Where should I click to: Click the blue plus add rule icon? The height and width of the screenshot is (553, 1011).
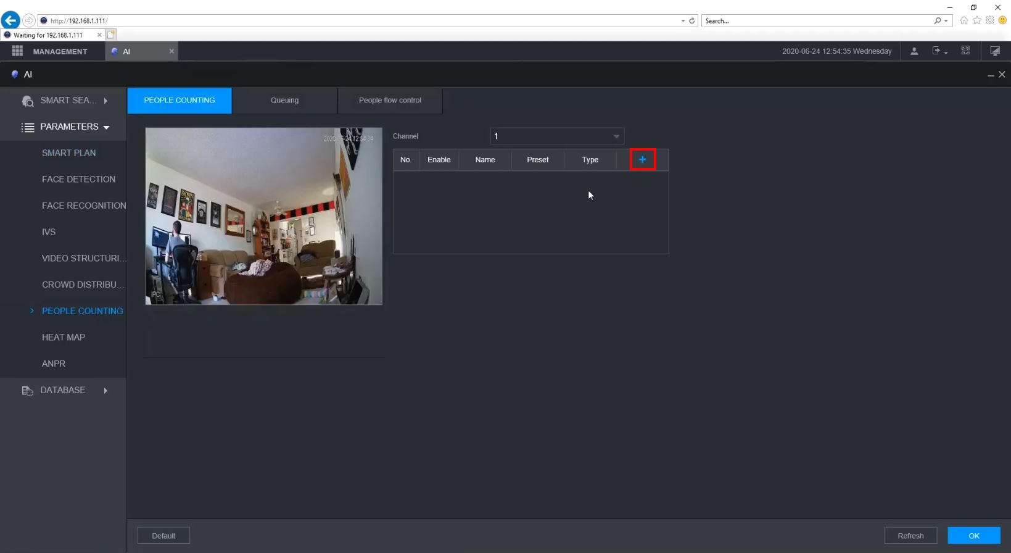(x=642, y=160)
